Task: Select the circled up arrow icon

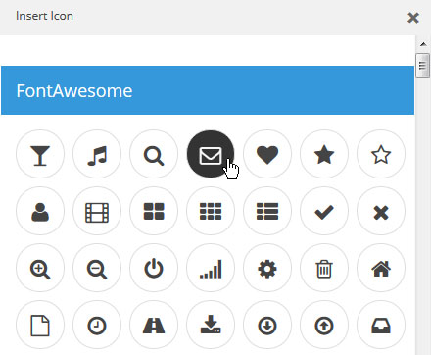Action: 324,325
